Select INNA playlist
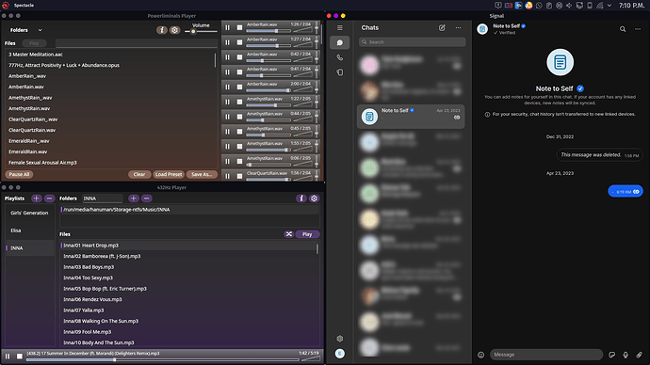650x365 pixels. click(29, 248)
